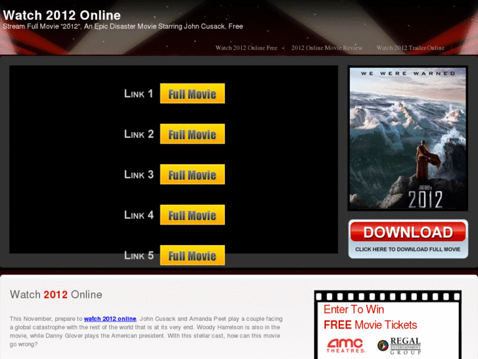Click the FREE Movie Tickets text

pyautogui.click(x=370, y=325)
